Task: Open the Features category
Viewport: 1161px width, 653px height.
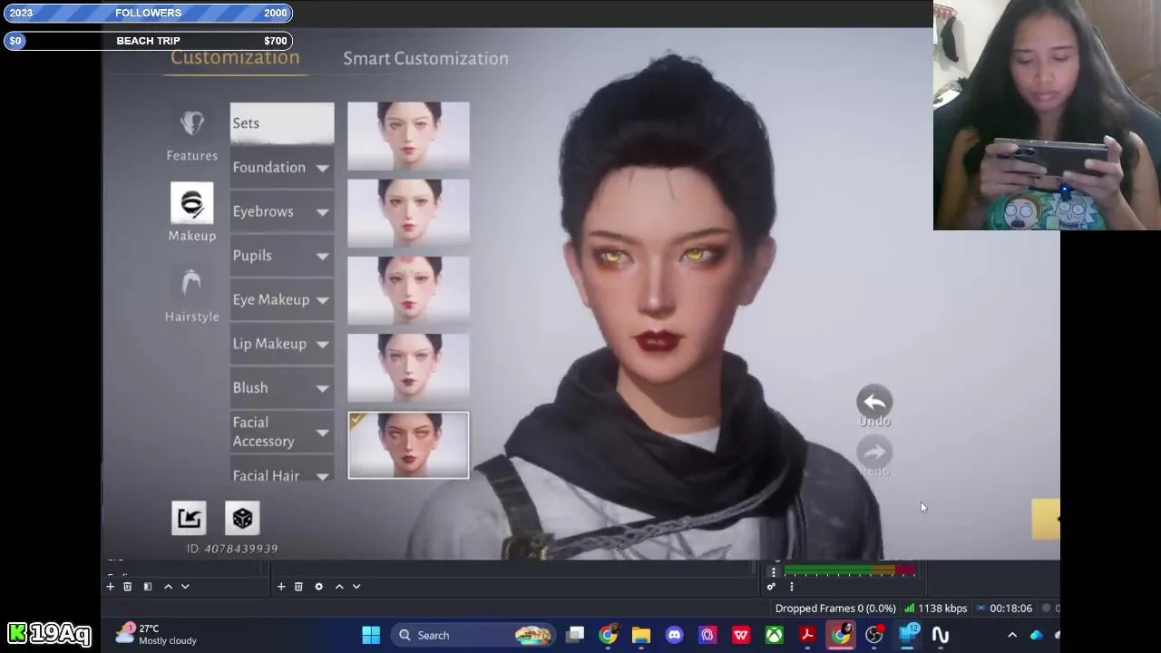Action: click(x=191, y=135)
